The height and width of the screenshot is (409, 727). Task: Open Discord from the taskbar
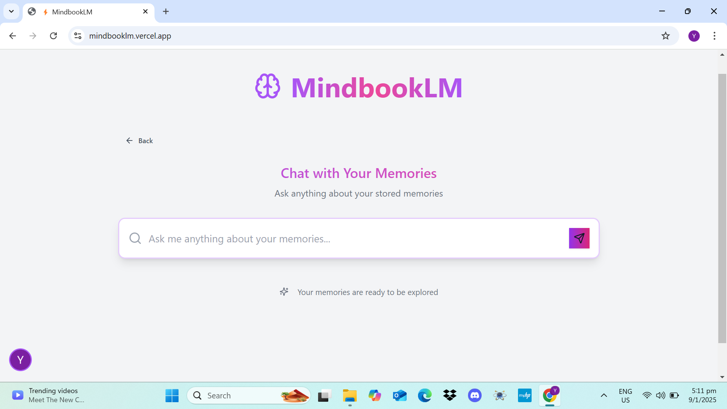tap(474, 395)
